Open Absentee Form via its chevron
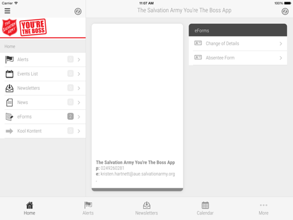Viewport: 293px width, 220px height. (x=281, y=58)
